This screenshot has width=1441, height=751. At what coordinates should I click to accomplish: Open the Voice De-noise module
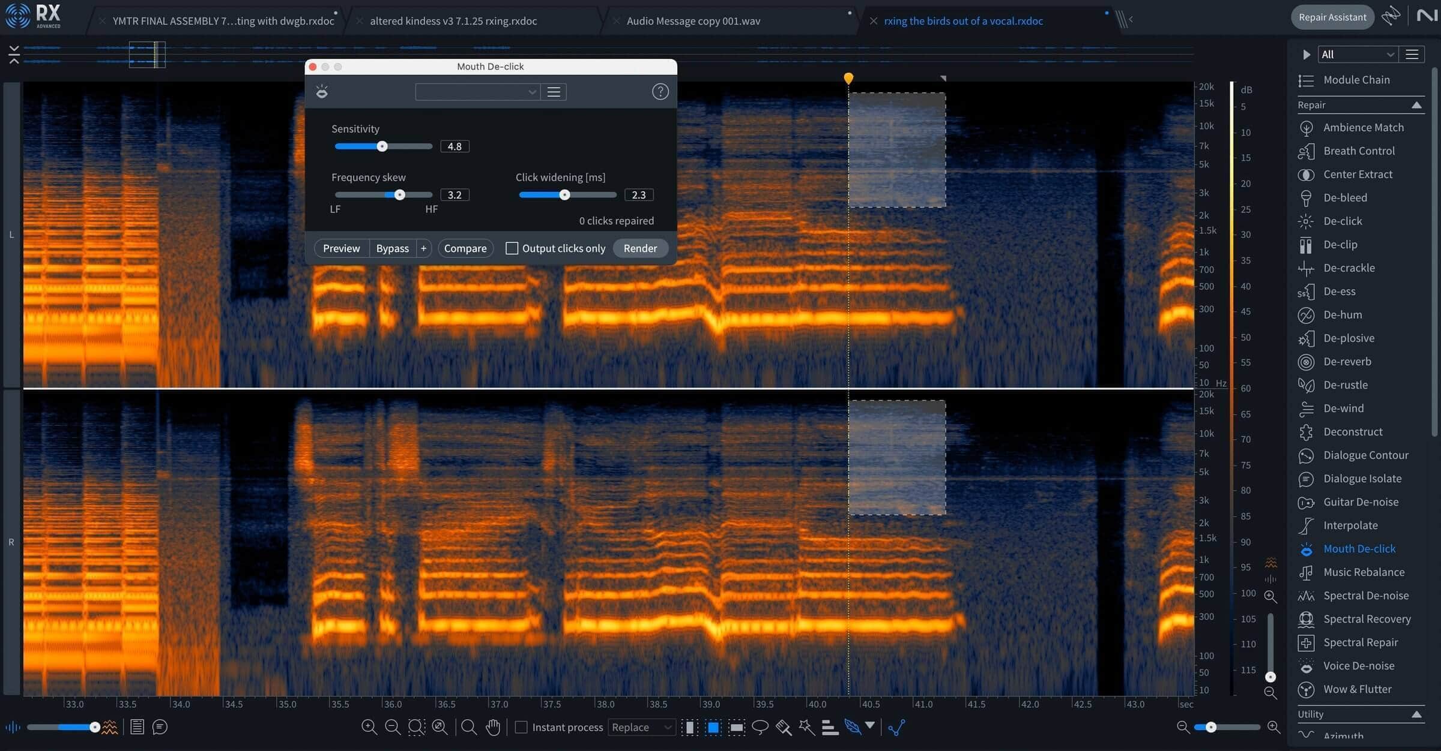click(1347, 665)
